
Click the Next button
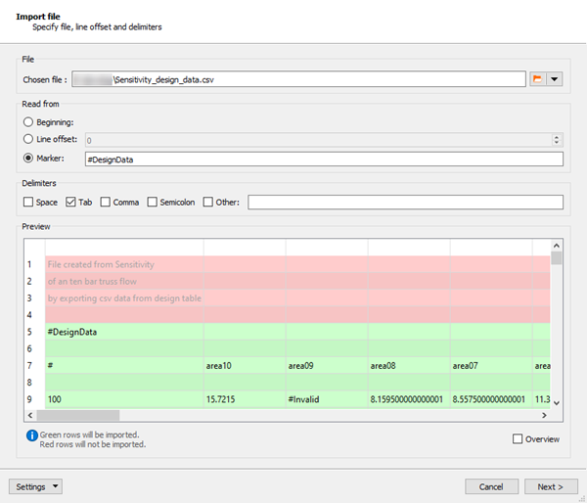click(551, 486)
